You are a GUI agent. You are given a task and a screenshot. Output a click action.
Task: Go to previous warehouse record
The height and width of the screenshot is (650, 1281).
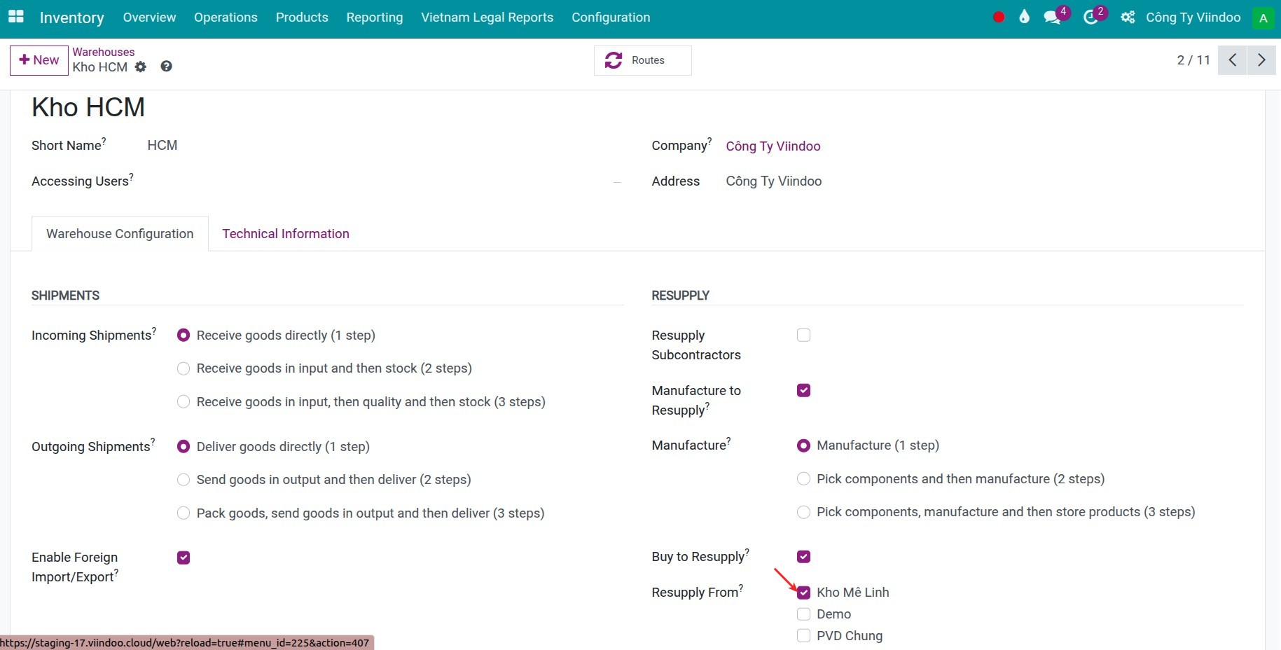pyautogui.click(x=1232, y=60)
